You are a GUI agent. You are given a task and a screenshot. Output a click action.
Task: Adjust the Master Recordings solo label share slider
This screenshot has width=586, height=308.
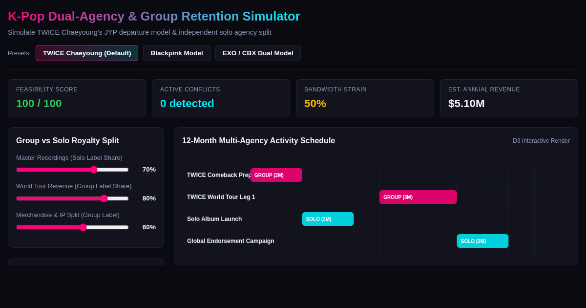click(72, 170)
